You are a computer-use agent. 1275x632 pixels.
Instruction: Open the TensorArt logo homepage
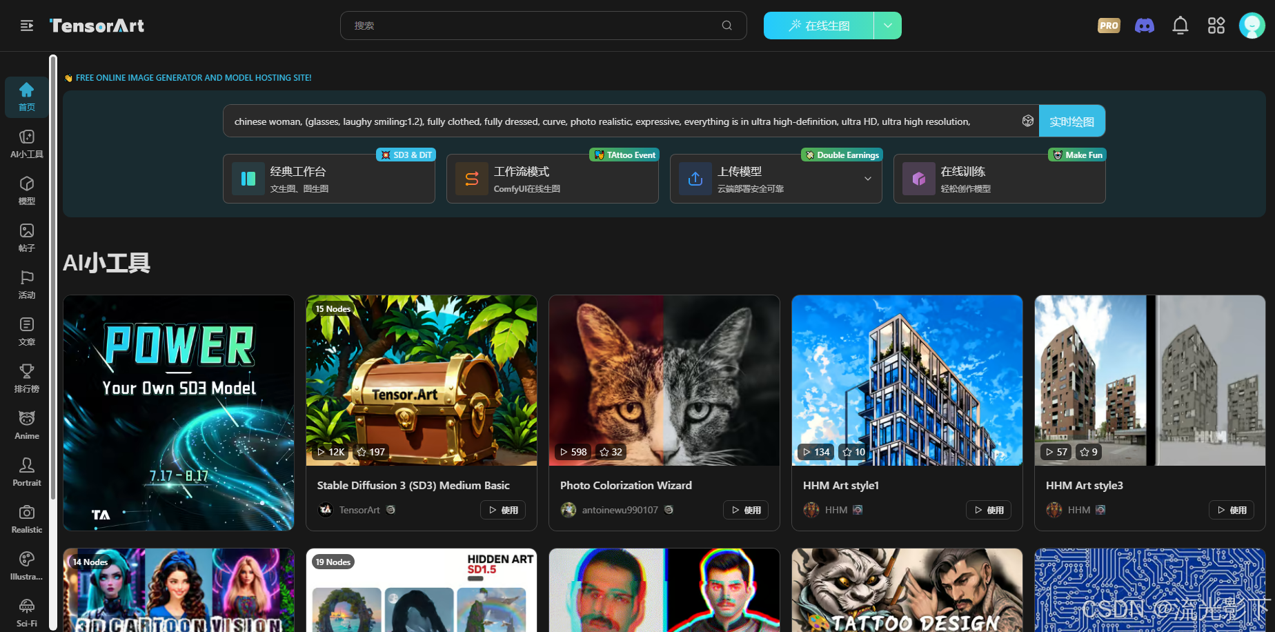(x=97, y=26)
